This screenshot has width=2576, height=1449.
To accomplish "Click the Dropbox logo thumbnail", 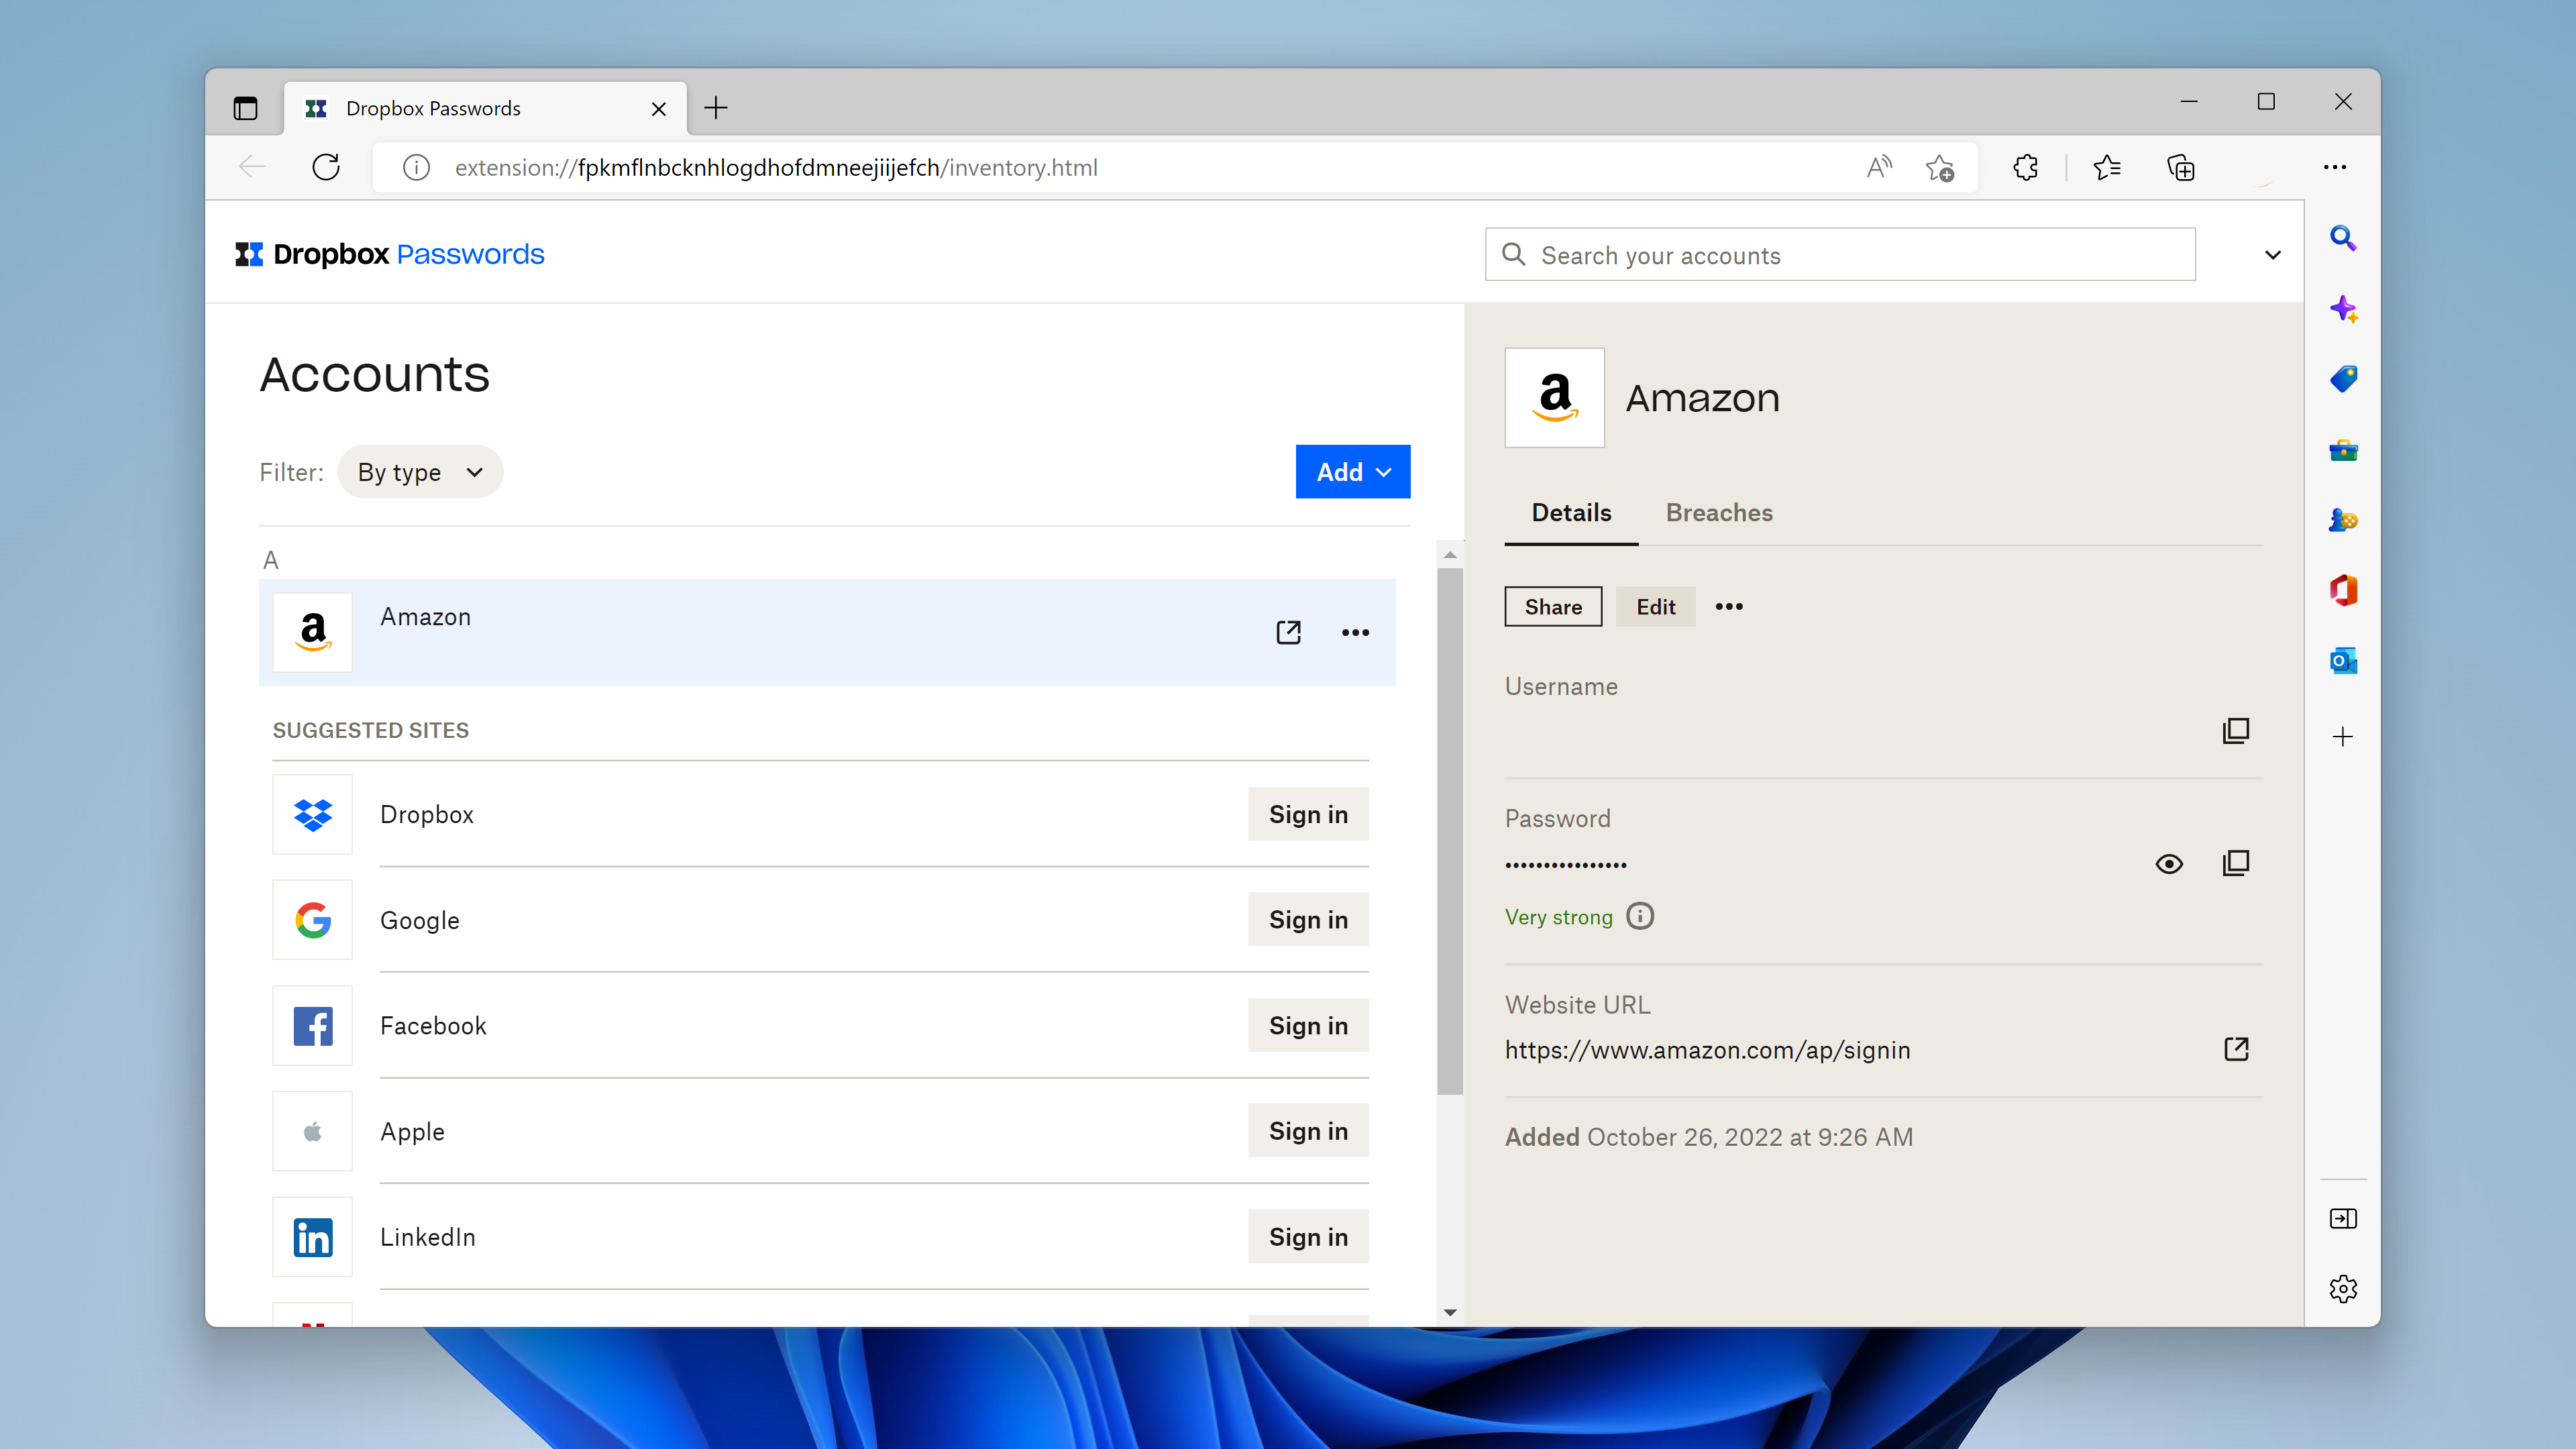I will pos(312,814).
